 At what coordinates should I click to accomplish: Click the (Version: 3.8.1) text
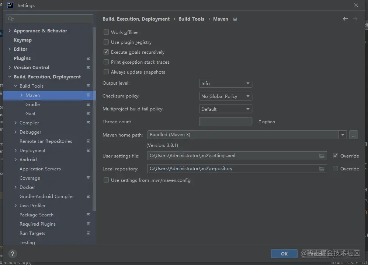pyautogui.click(x=162, y=145)
